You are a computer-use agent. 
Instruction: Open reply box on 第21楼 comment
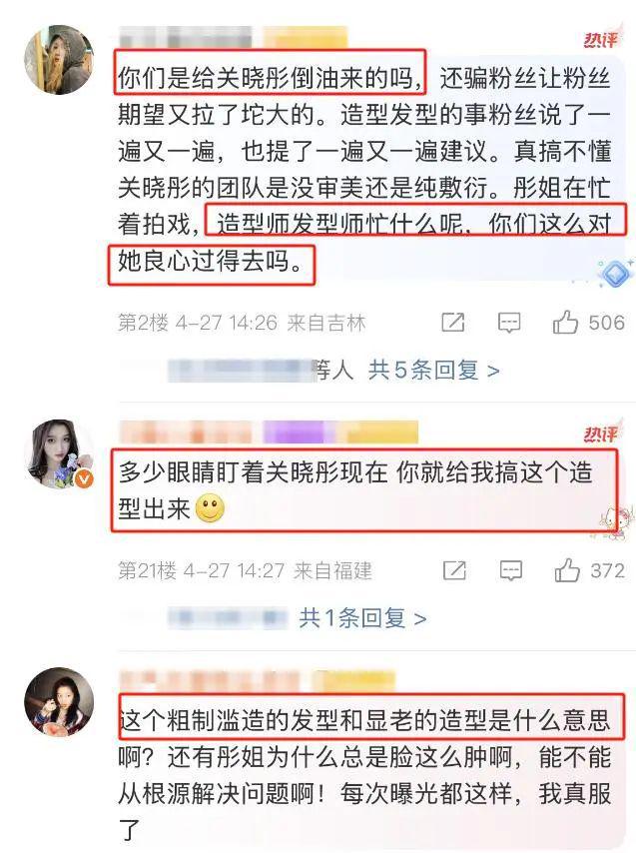click(511, 570)
